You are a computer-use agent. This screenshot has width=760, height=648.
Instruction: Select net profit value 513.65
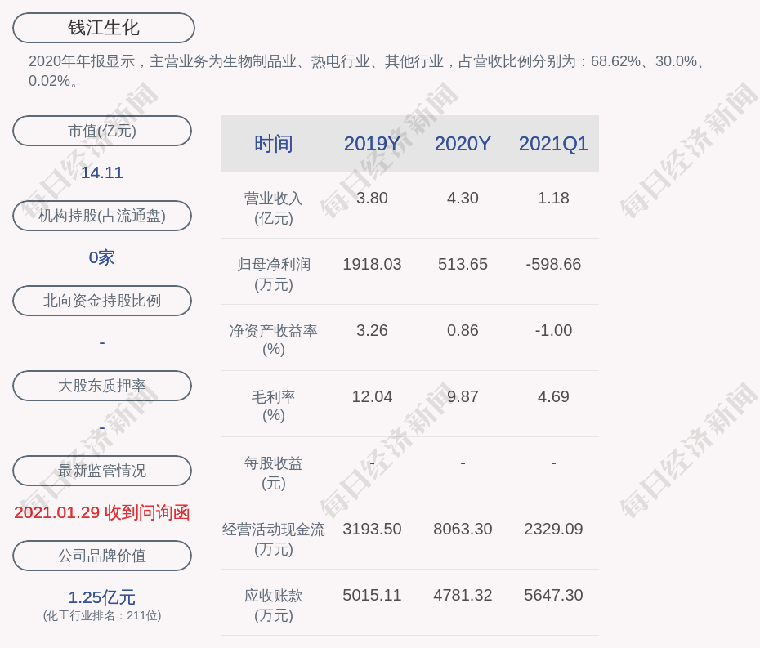tap(463, 264)
